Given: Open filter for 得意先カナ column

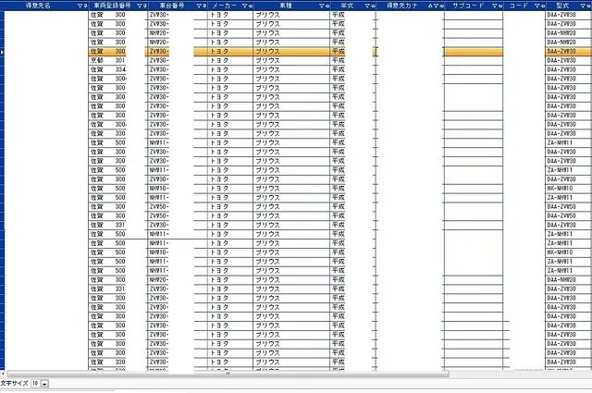Looking at the screenshot, I should coord(437,6).
